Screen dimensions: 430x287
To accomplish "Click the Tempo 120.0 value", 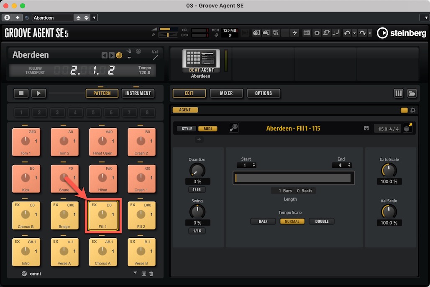I will (x=145, y=73).
